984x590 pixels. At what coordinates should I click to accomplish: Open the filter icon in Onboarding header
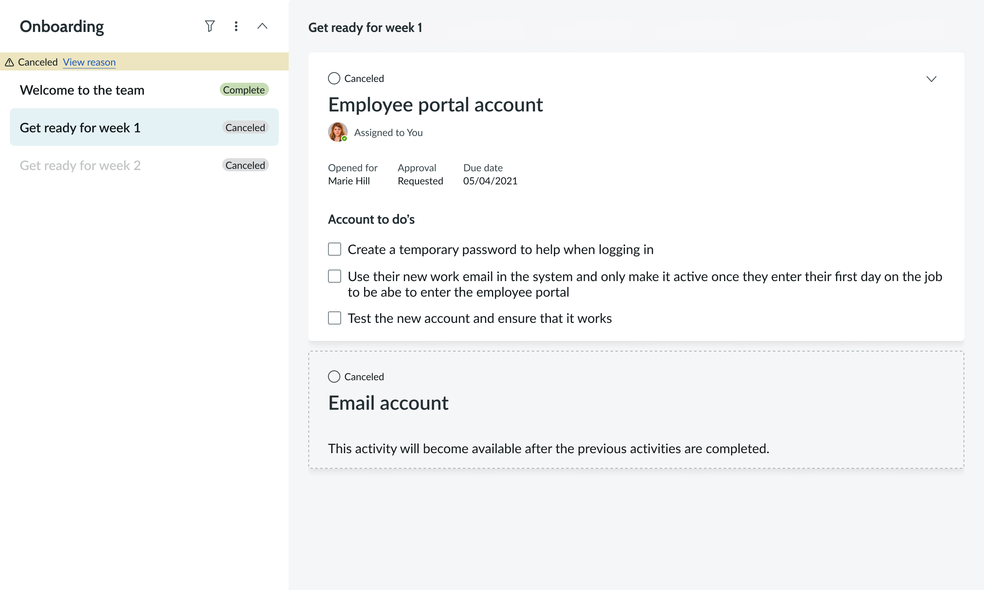coord(210,27)
